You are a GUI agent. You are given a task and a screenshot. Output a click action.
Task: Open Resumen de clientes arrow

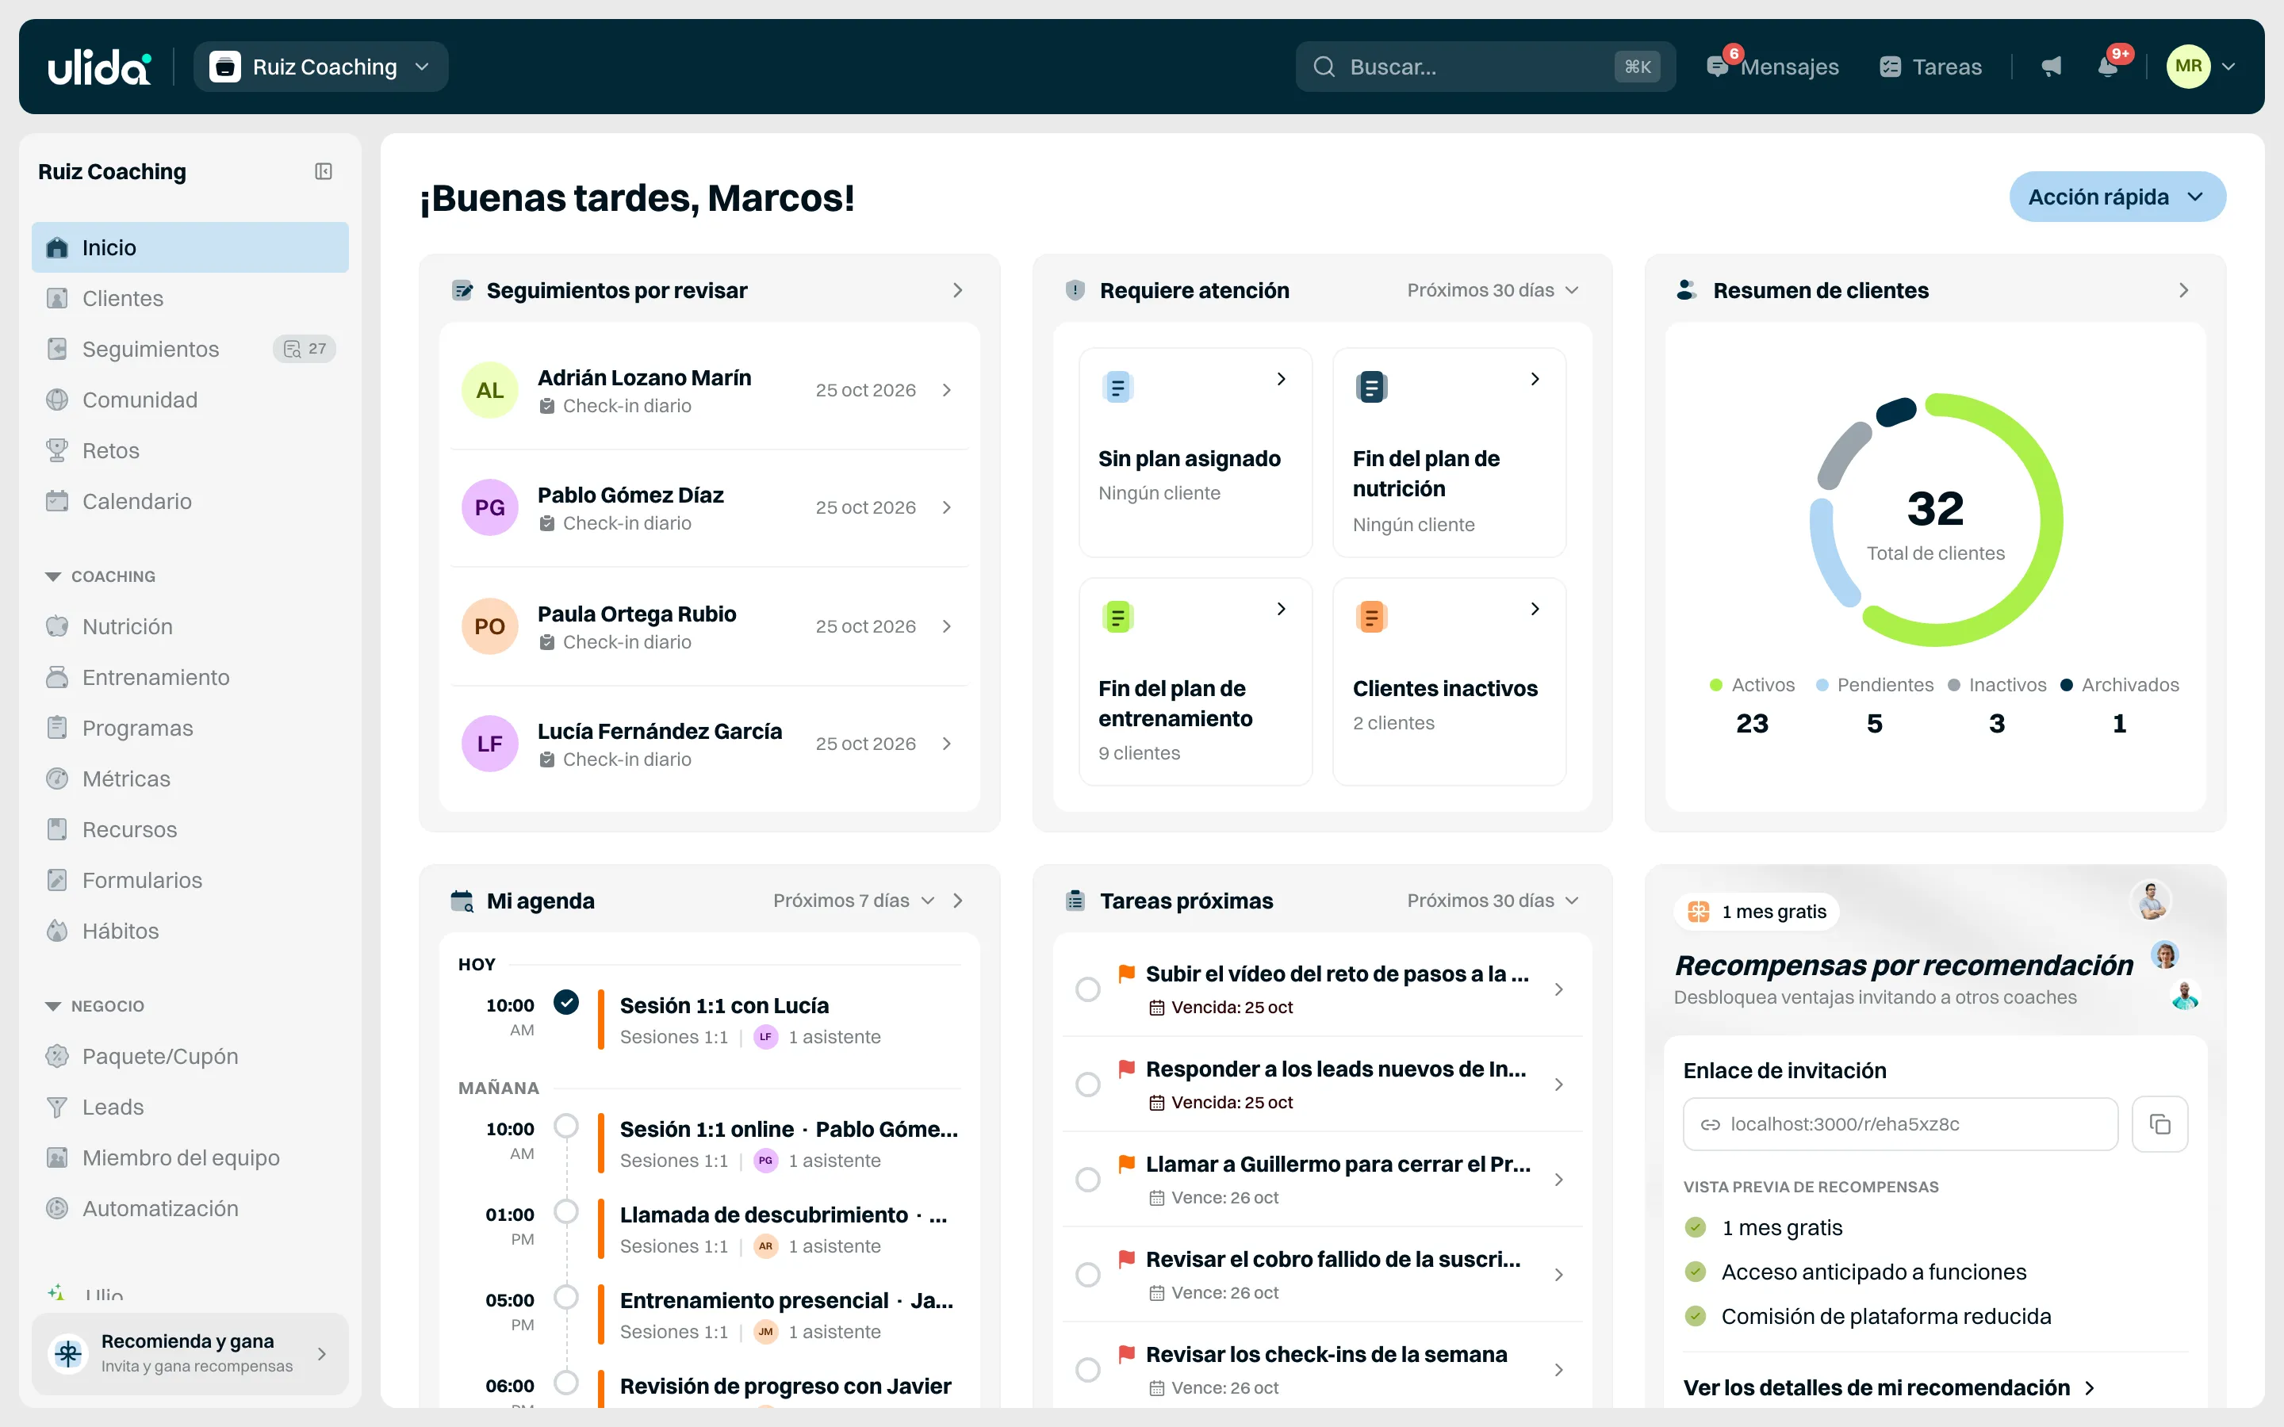point(2183,289)
